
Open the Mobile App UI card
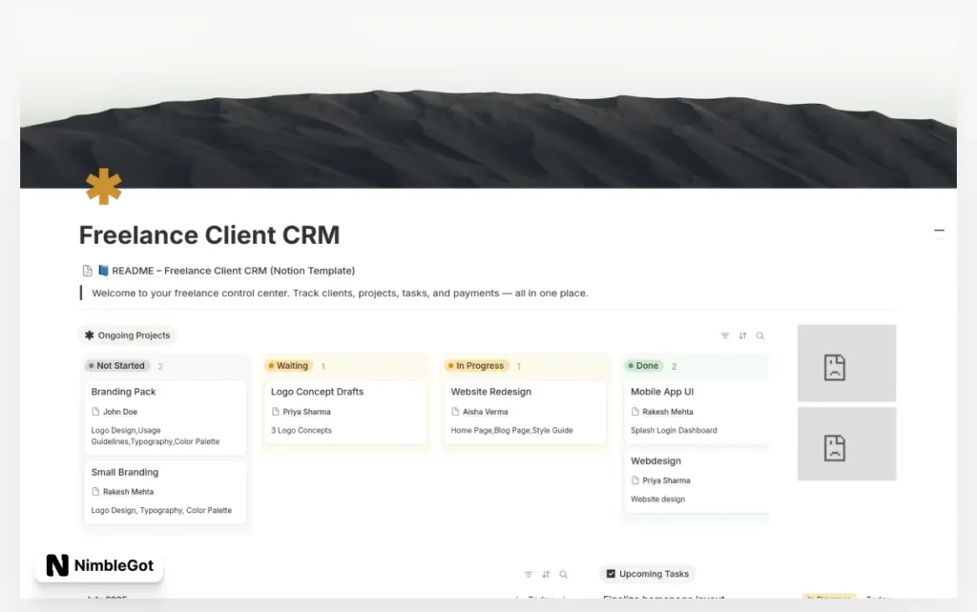[x=696, y=412]
